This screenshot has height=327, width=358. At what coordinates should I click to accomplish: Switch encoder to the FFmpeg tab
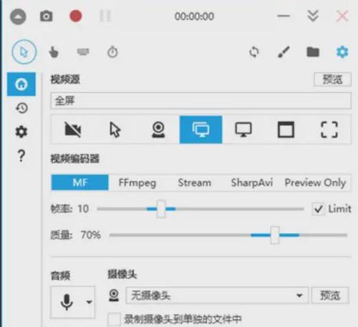(x=137, y=182)
